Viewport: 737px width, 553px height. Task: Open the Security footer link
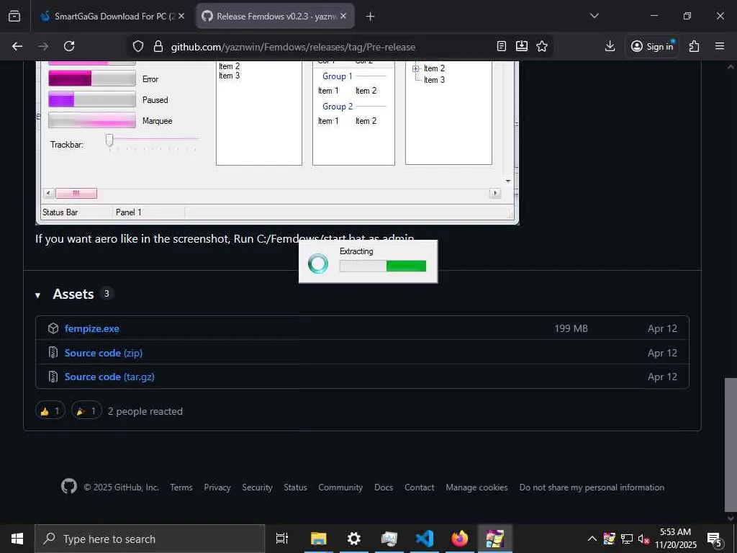pos(257,487)
